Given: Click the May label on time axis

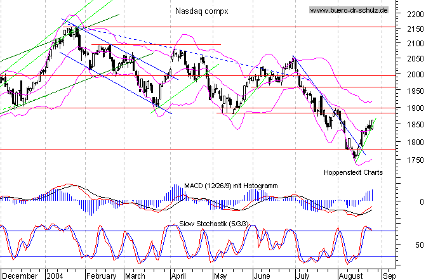Looking at the screenshot, I should tap(220, 276).
